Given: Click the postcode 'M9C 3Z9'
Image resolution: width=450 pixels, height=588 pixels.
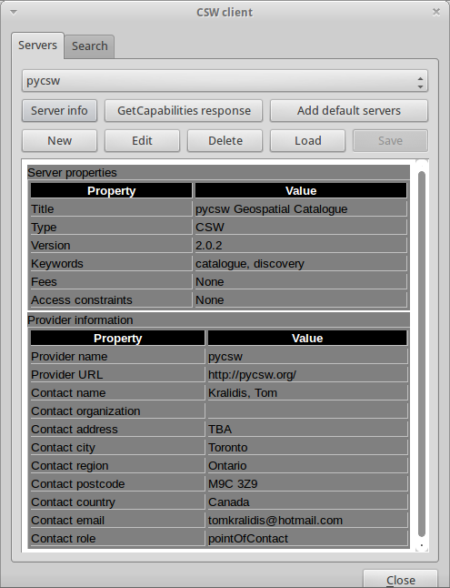Looking at the screenshot, I should tap(233, 483).
